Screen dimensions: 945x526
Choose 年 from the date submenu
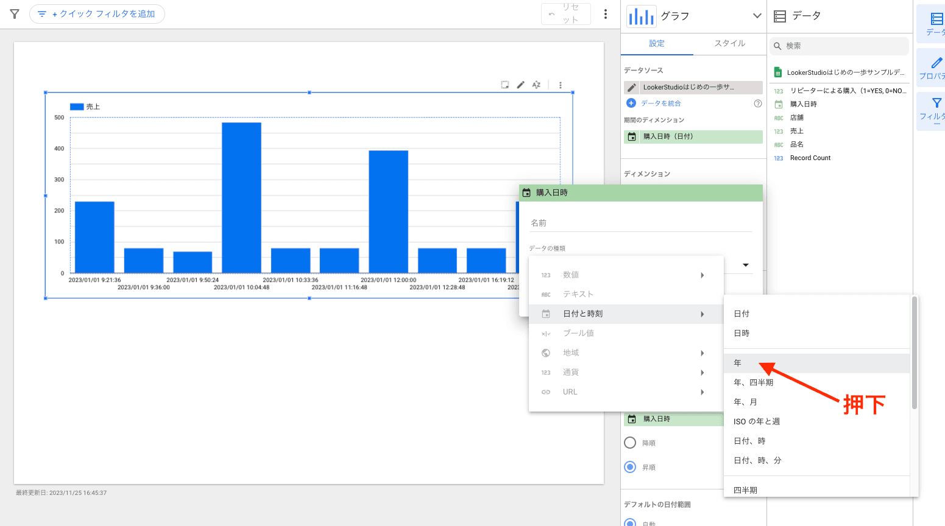point(738,363)
